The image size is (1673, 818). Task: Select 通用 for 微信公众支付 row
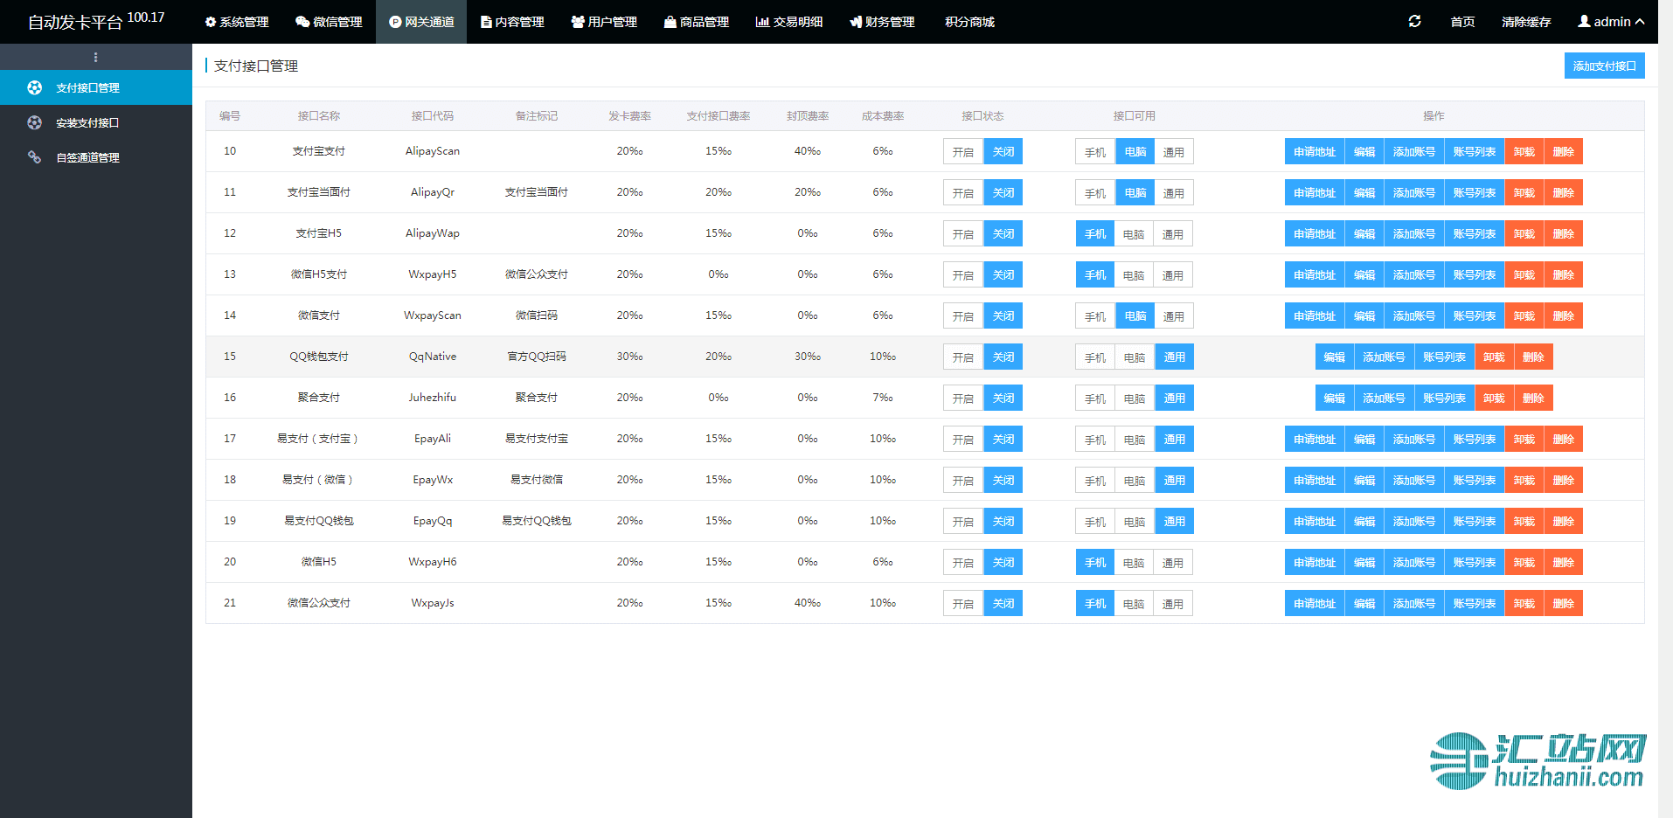[x=1173, y=604]
